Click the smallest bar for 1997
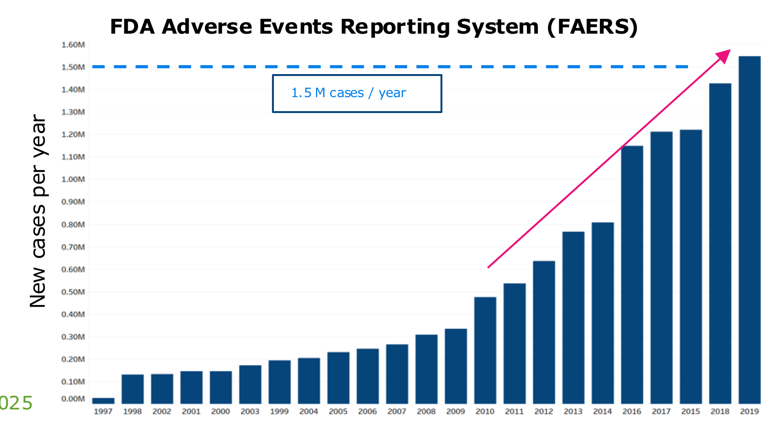Image resolution: width=779 pixels, height=426 pixels. (103, 401)
